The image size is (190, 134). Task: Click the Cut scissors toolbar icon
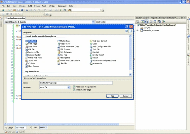tap(27, 10)
